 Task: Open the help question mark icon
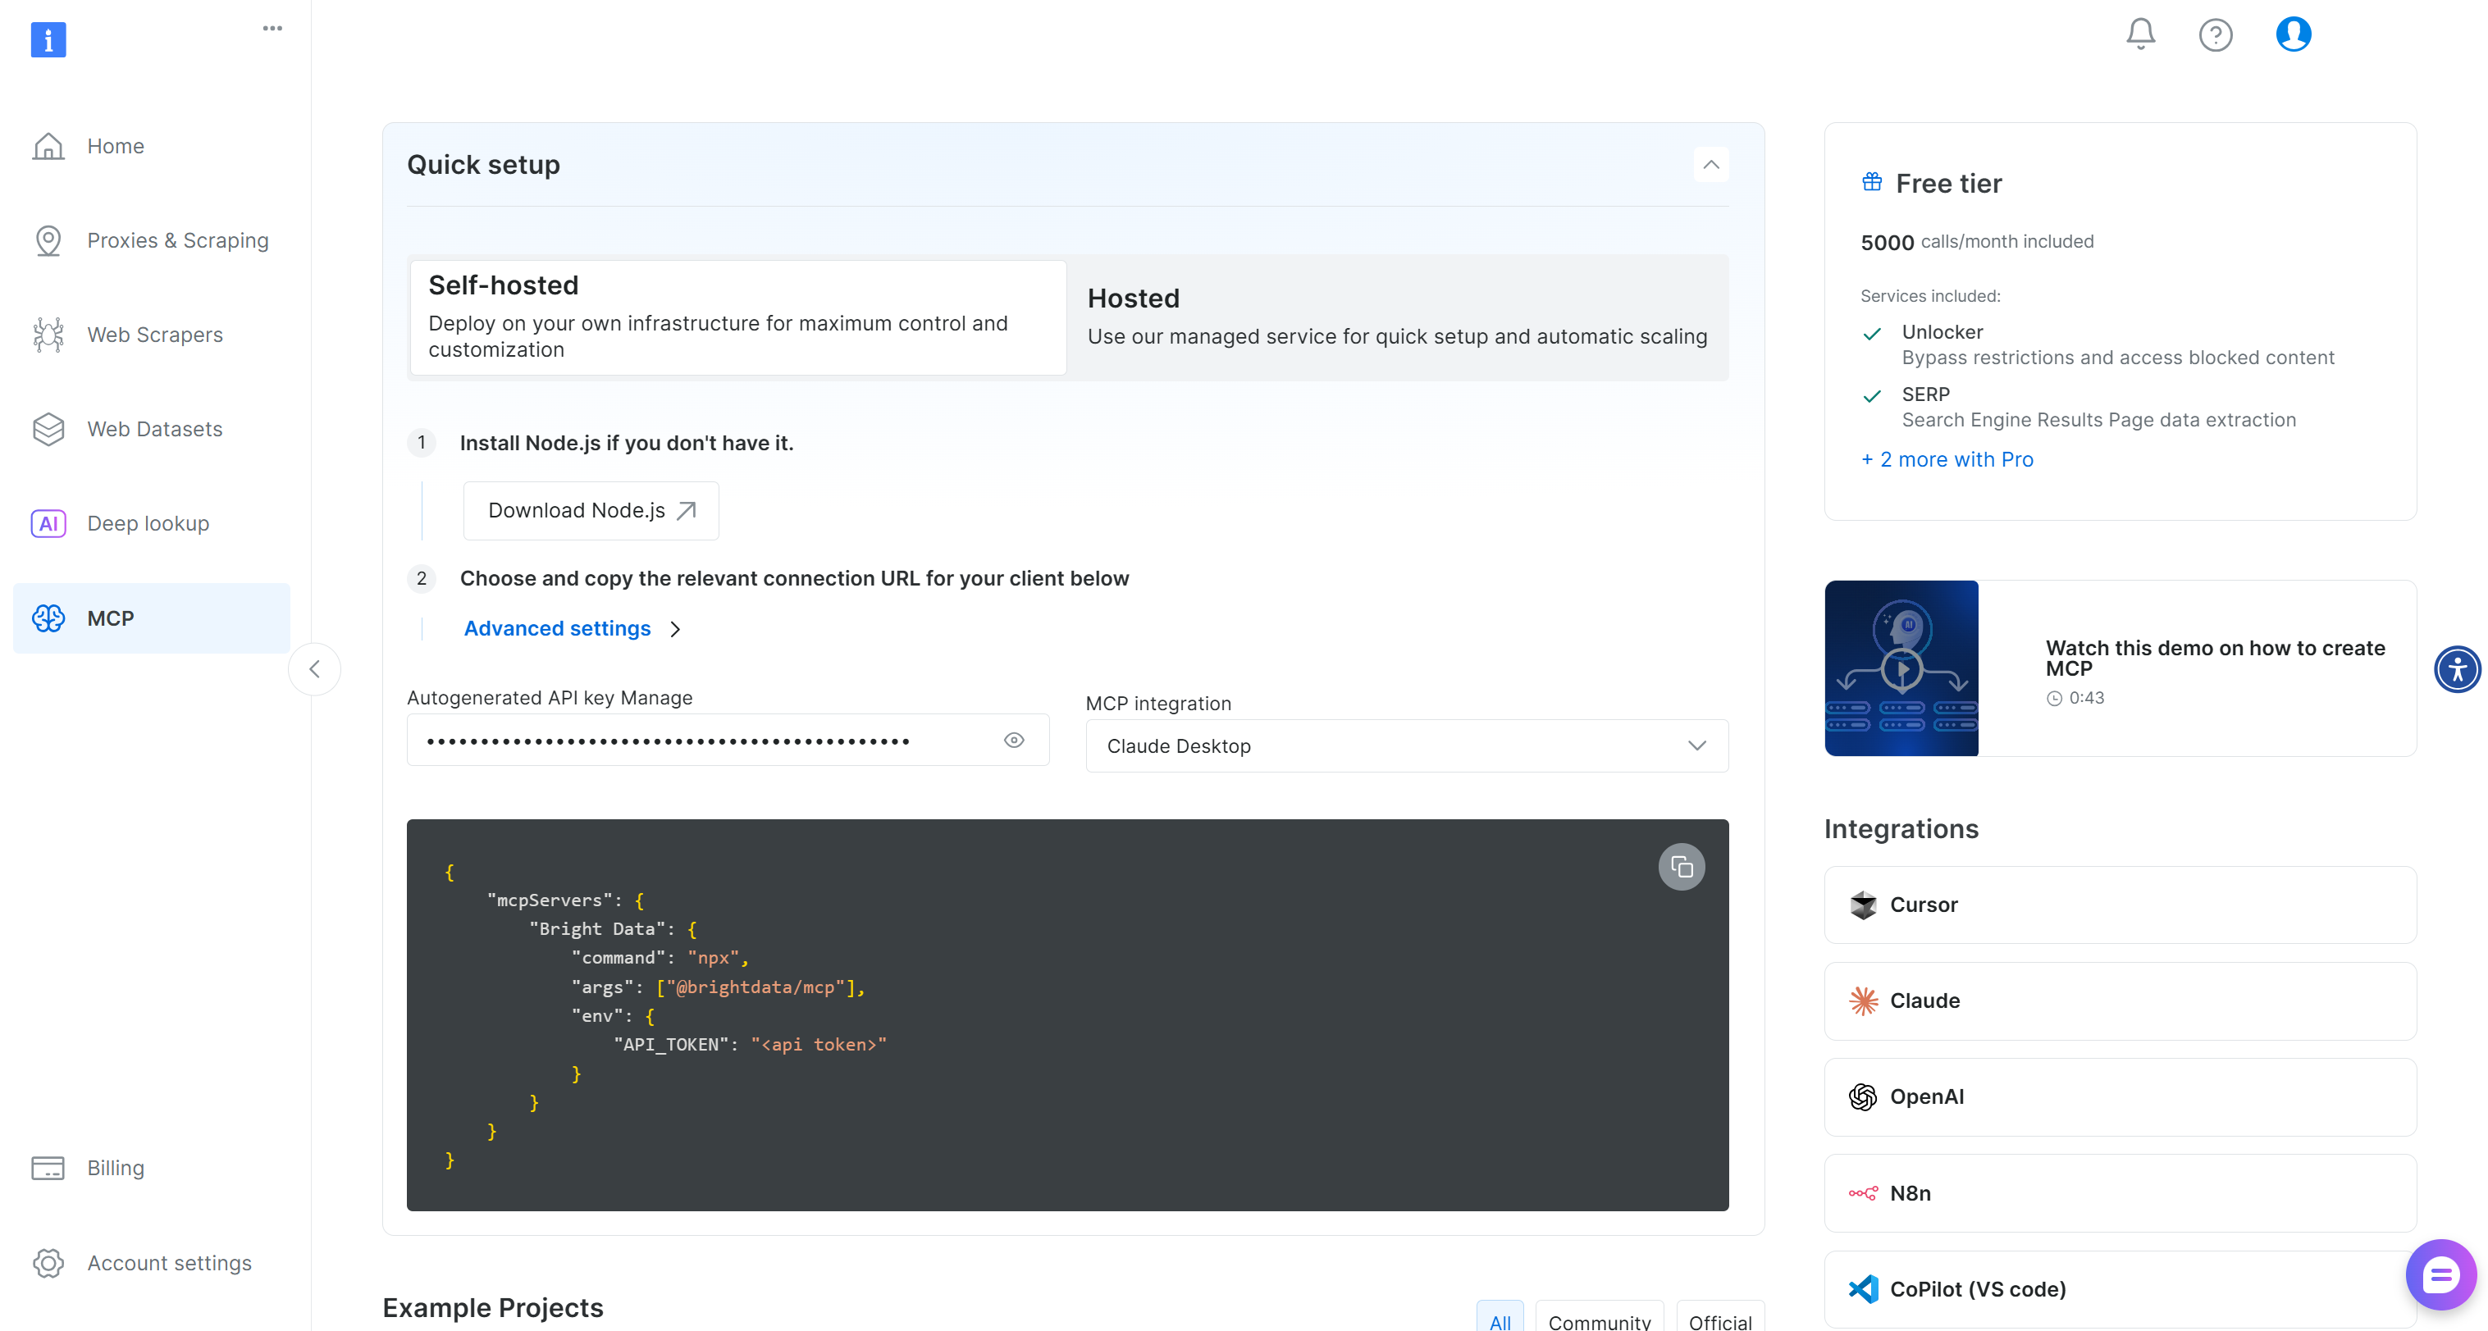tap(2216, 34)
